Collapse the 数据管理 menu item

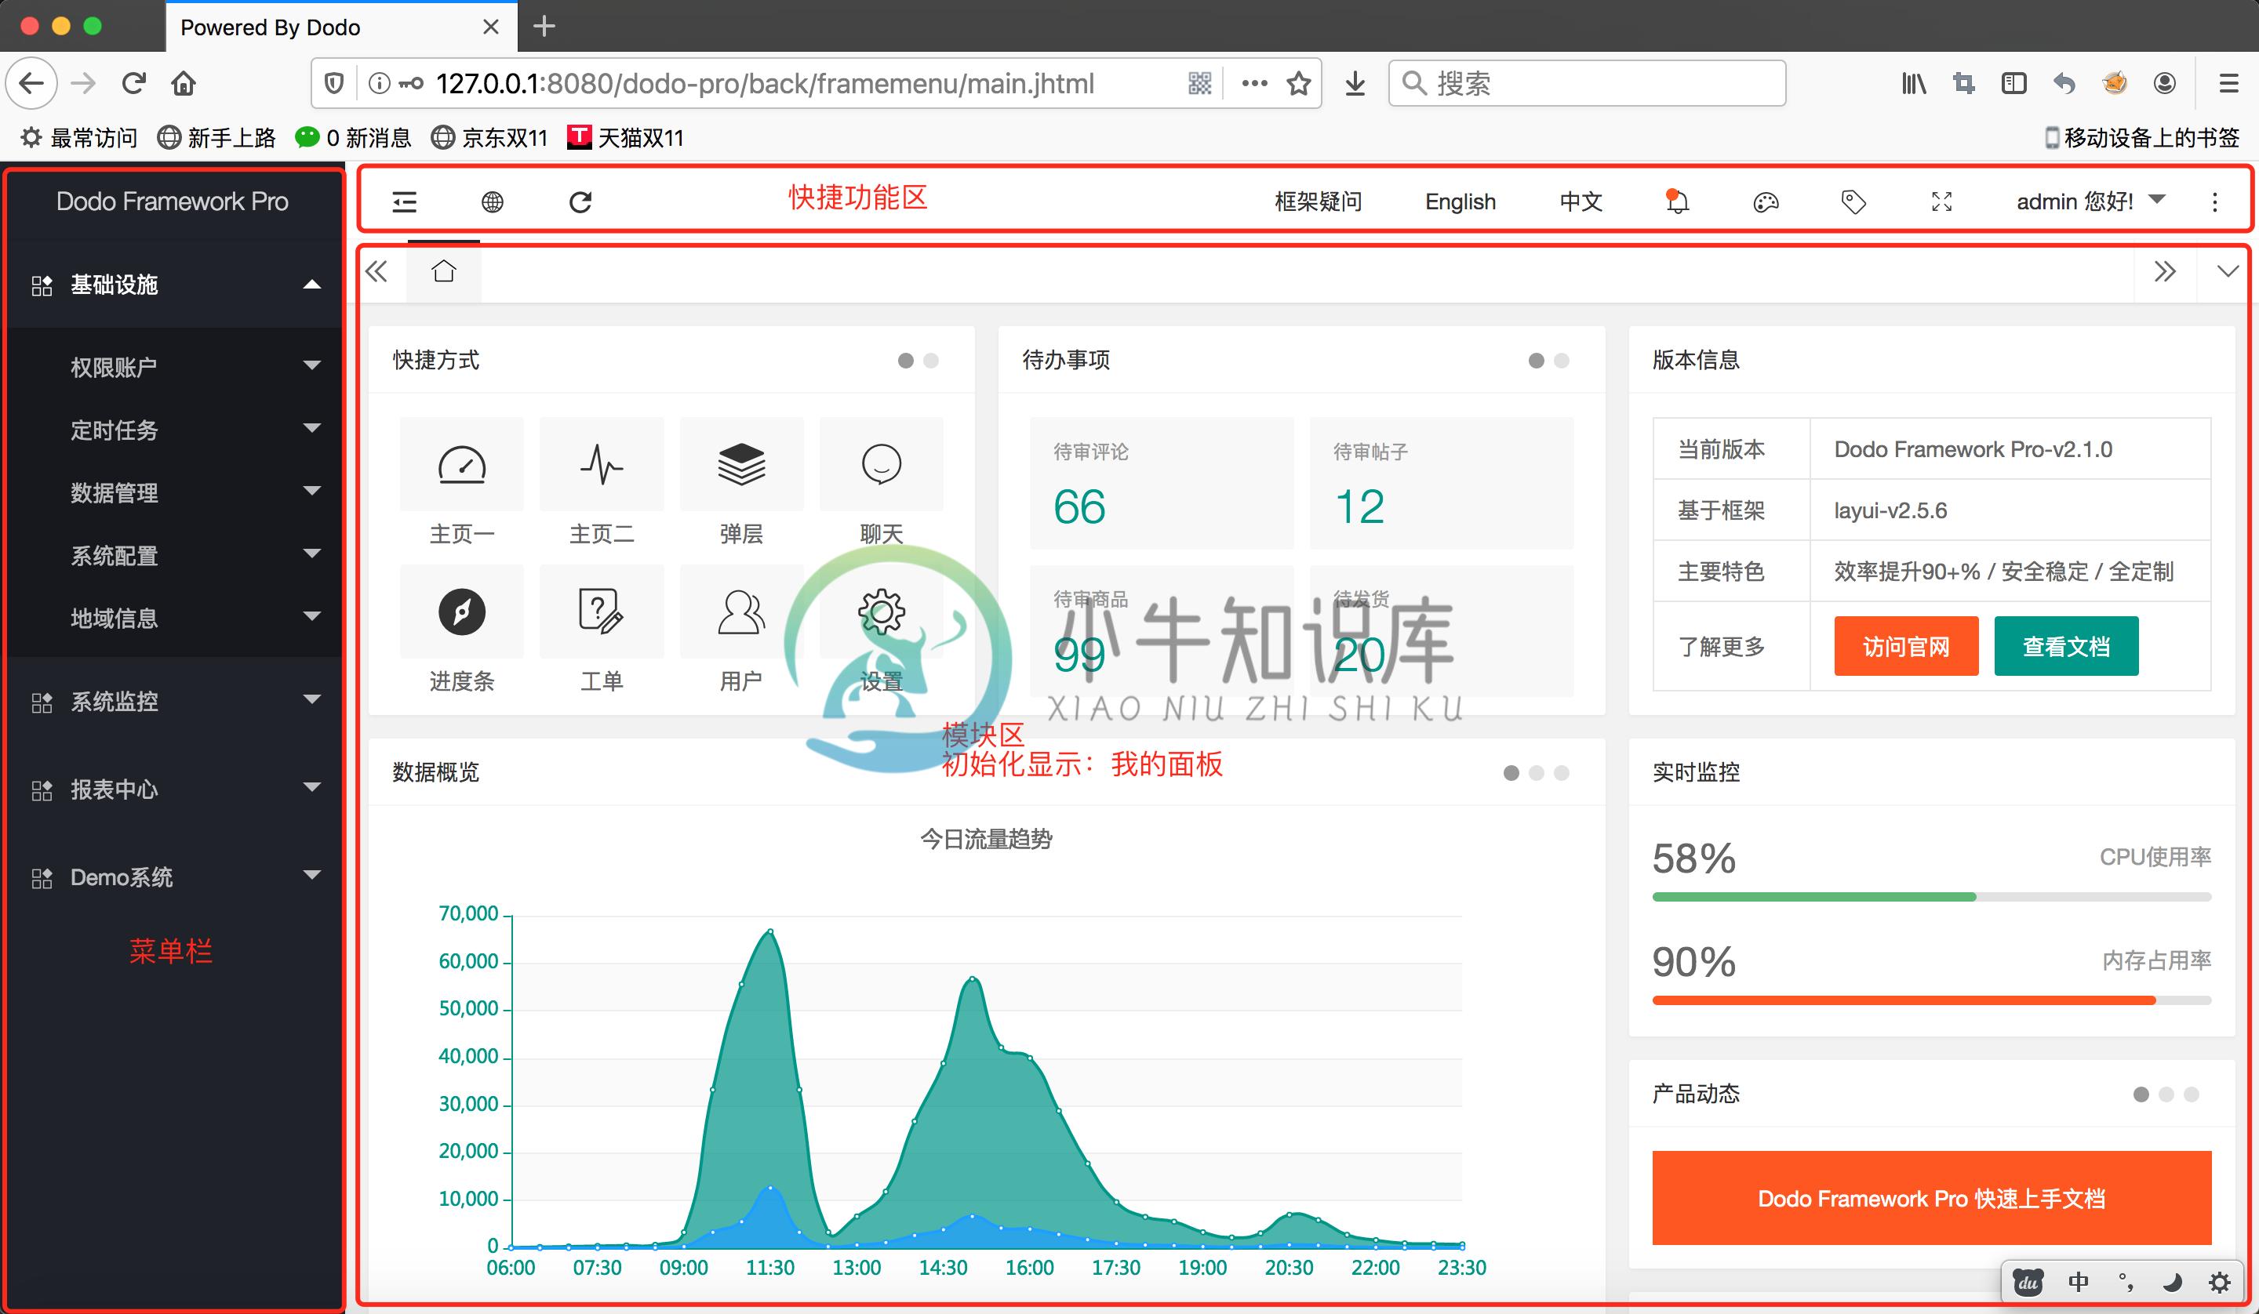coord(172,492)
